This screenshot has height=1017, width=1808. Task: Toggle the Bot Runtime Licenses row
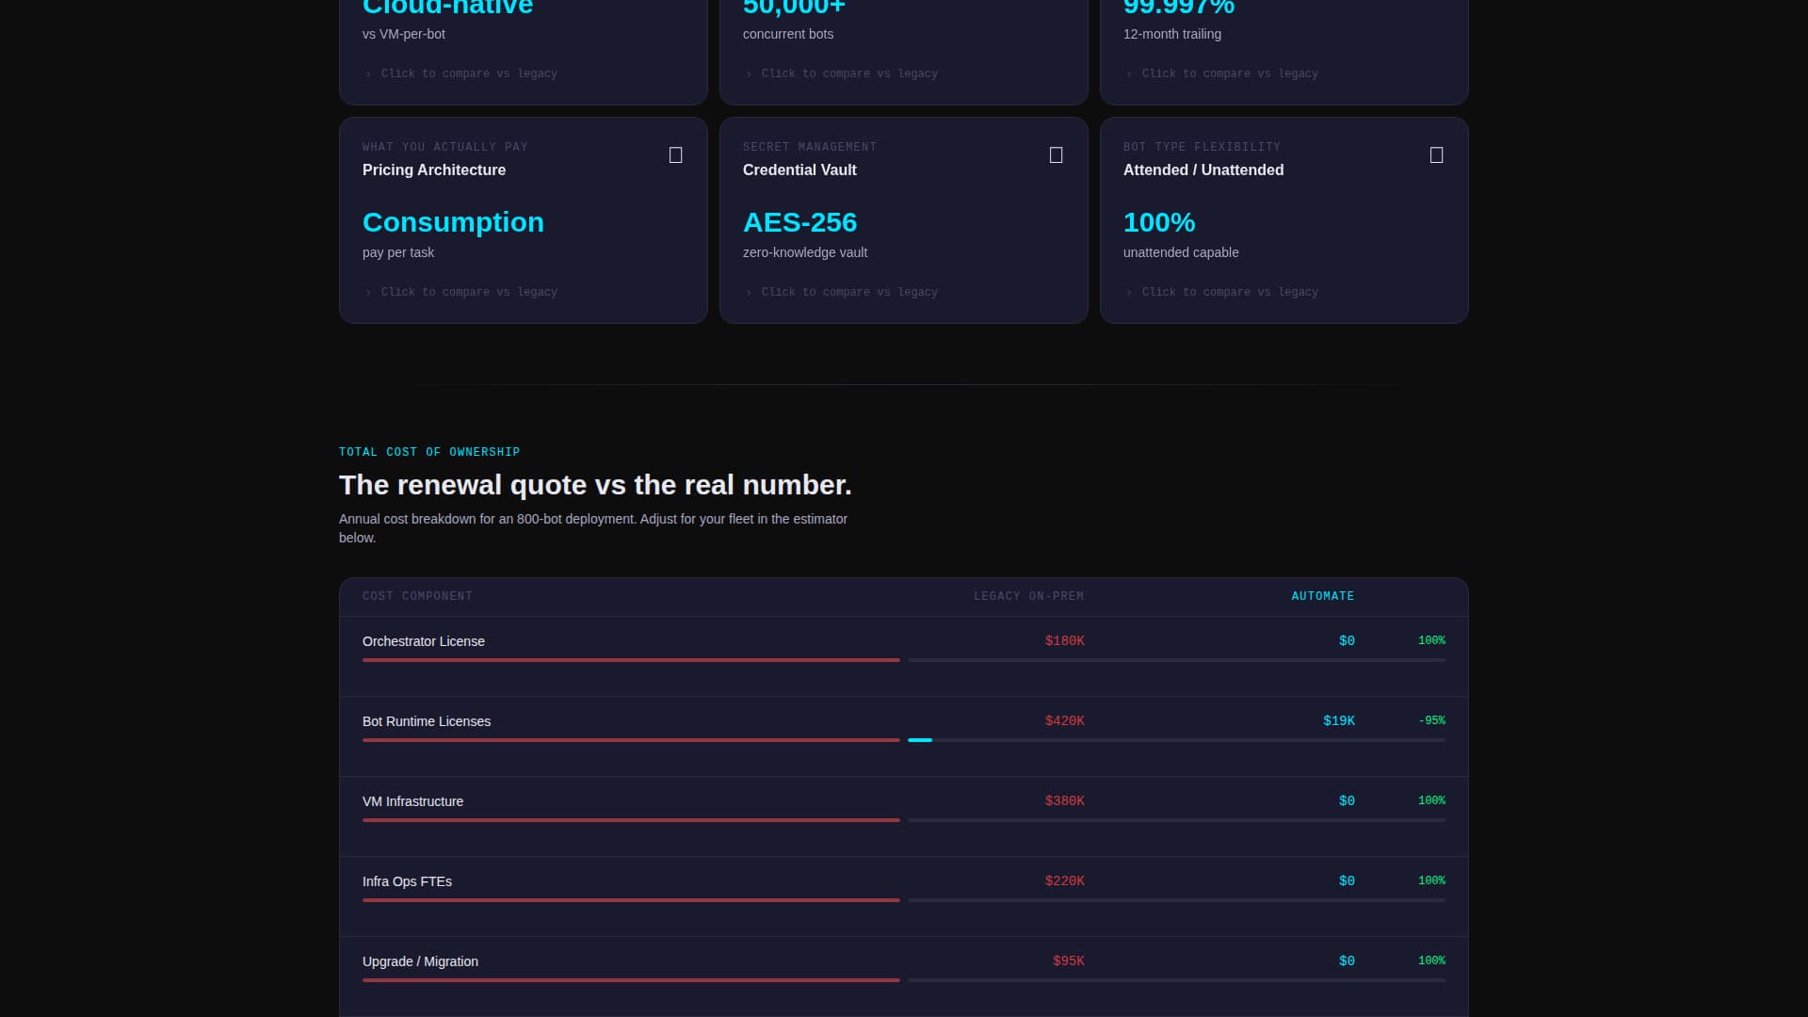[903, 728]
